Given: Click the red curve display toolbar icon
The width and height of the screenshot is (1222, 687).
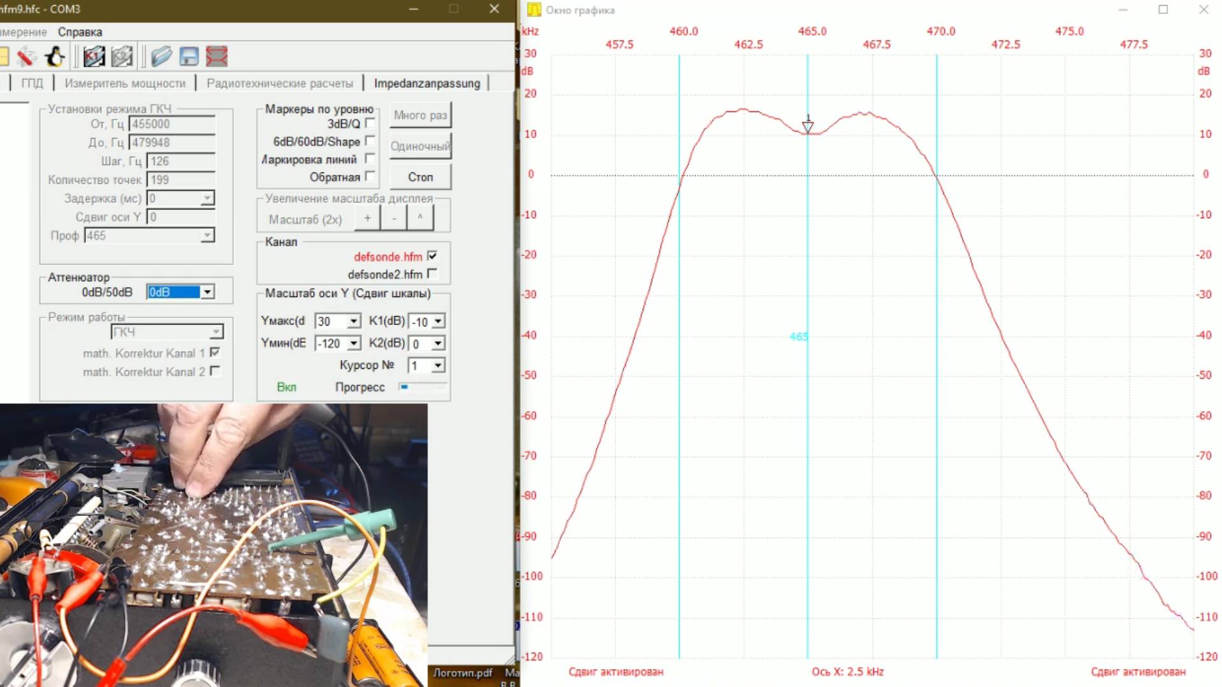Looking at the screenshot, I should coord(216,57).
